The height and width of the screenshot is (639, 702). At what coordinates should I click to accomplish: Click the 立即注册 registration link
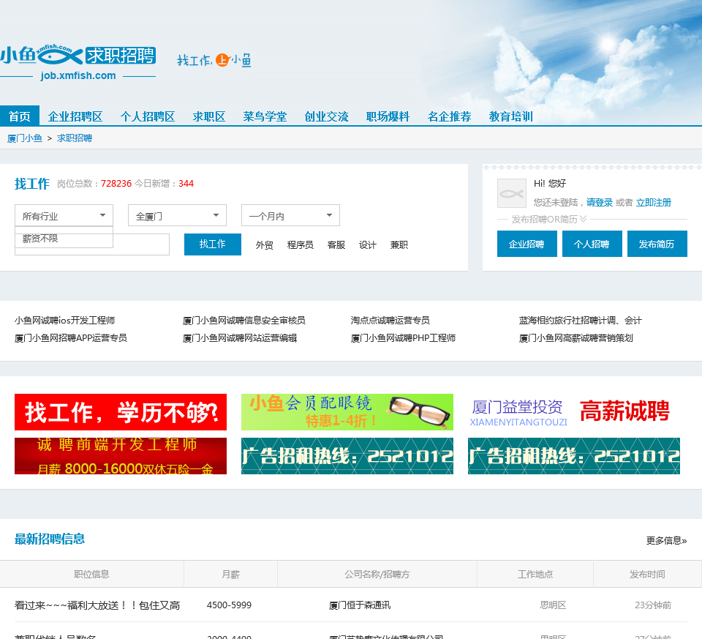point(652,202)
